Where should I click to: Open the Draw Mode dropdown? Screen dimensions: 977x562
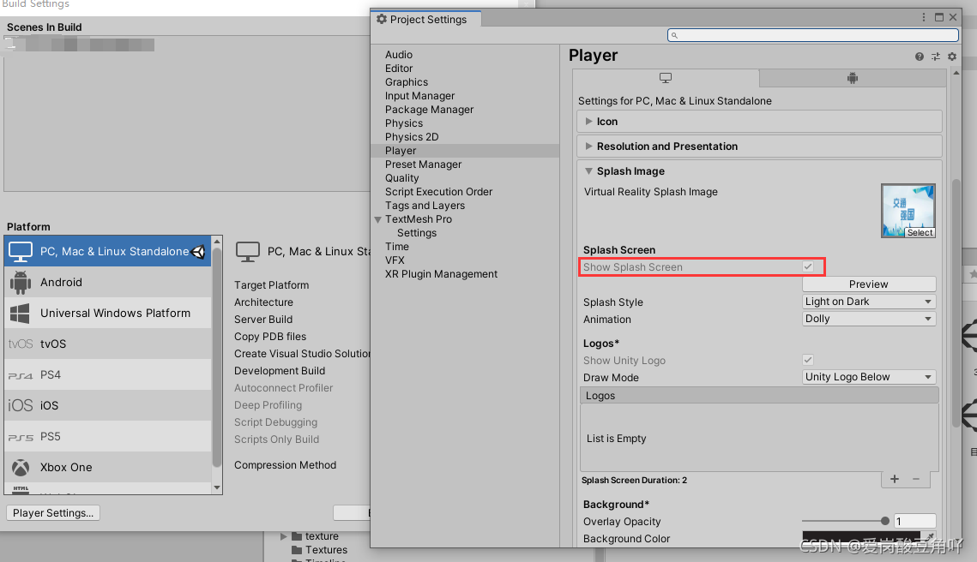coord(869,377)
